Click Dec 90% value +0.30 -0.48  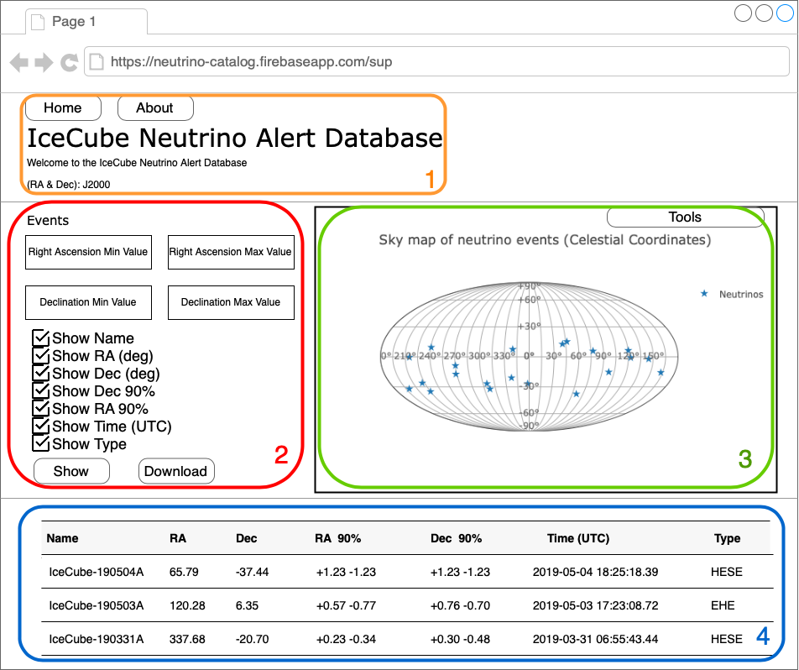coord(460,640)
